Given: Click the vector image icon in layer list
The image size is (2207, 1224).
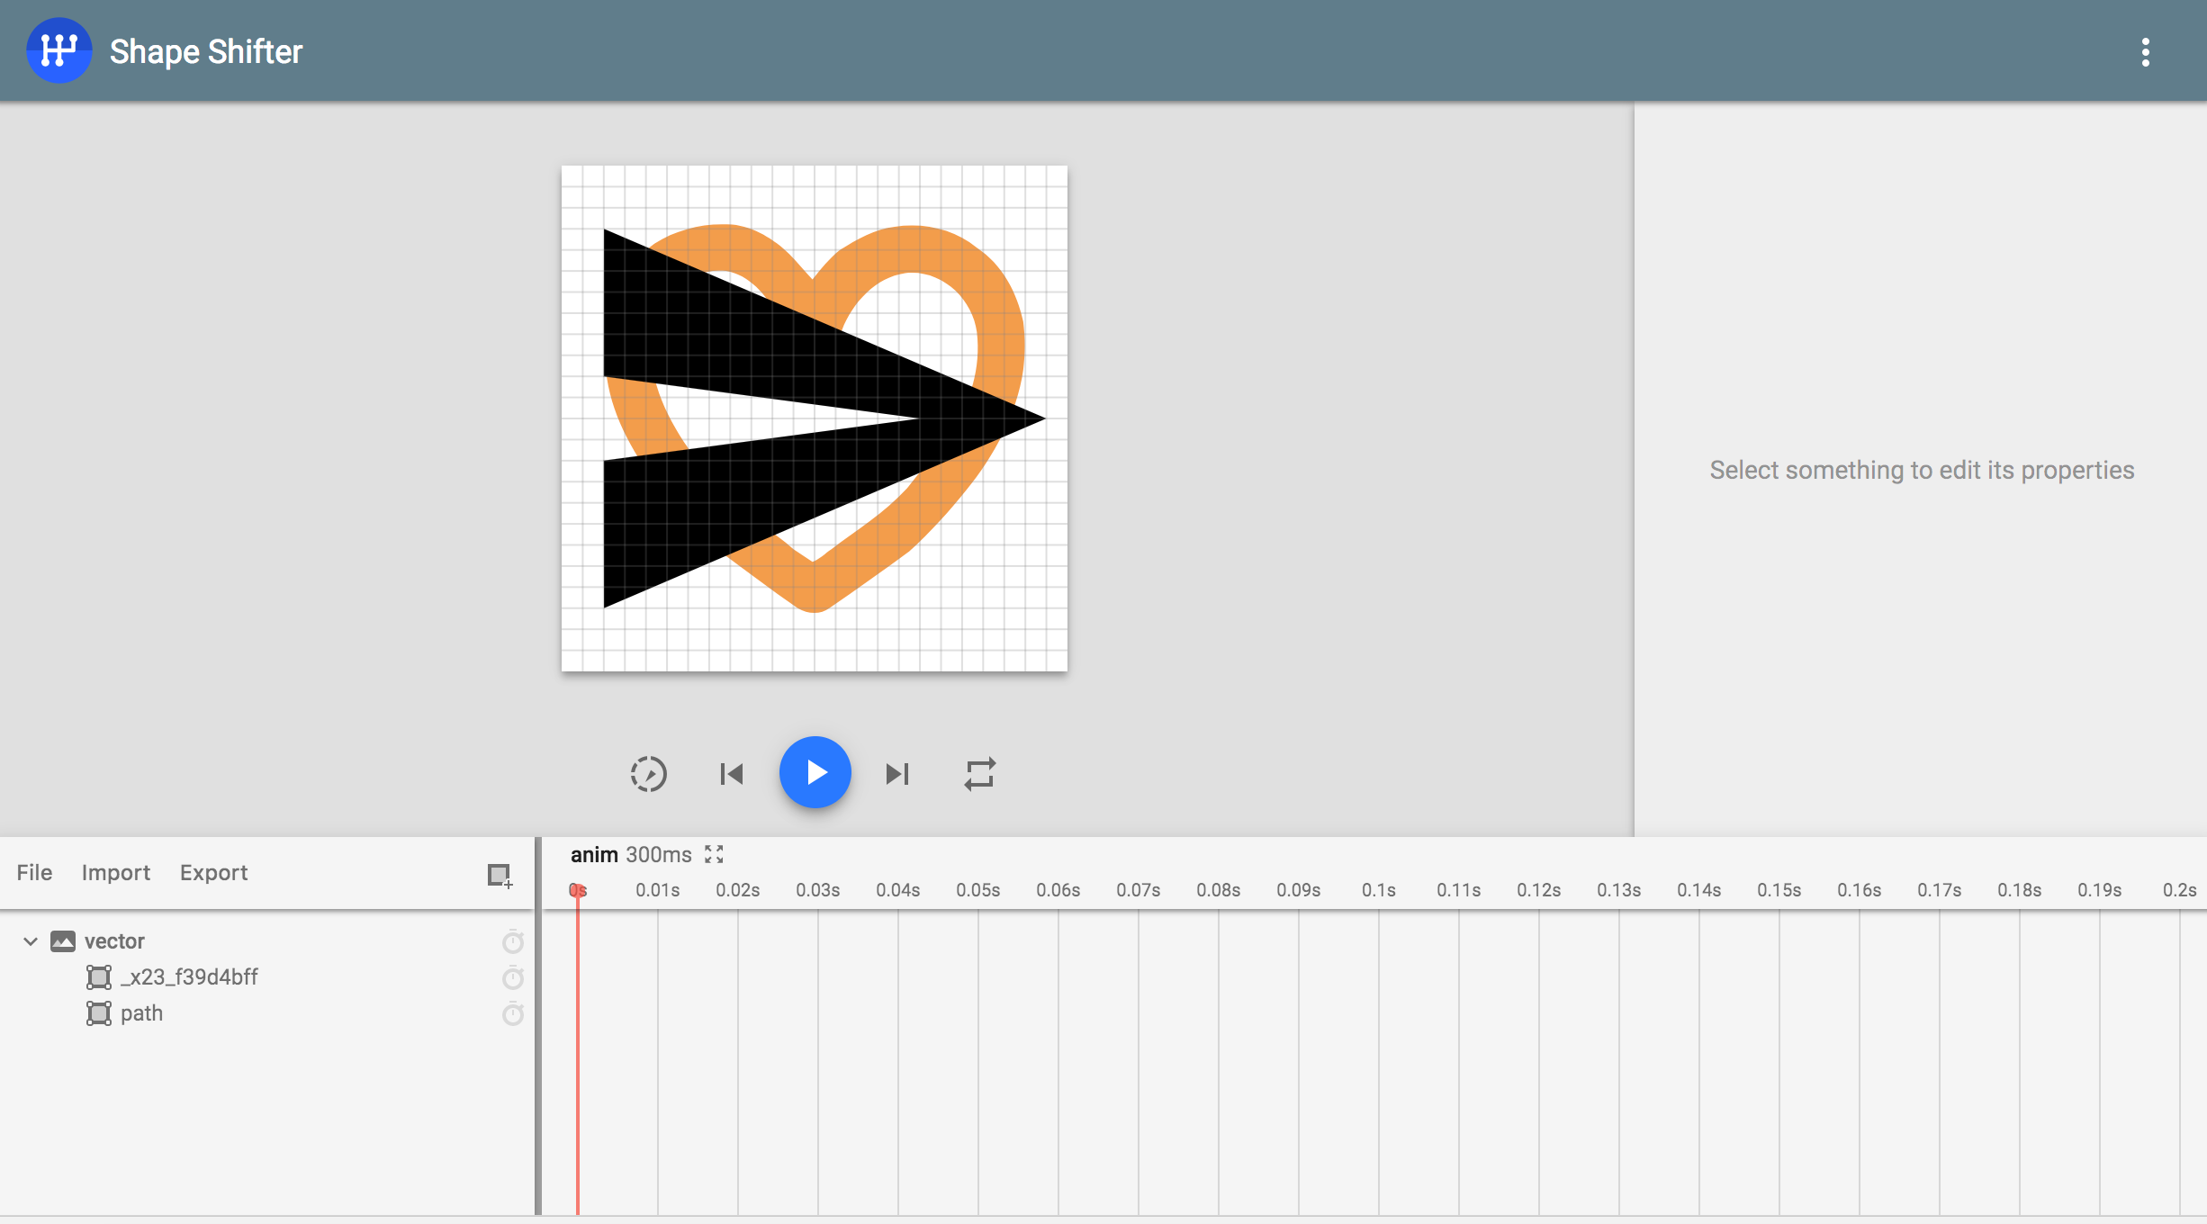Looking at the screenshot, I should click(63, 941).
